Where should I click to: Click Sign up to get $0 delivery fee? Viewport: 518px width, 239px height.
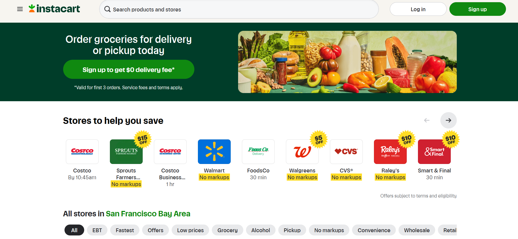tap(129, 69)
